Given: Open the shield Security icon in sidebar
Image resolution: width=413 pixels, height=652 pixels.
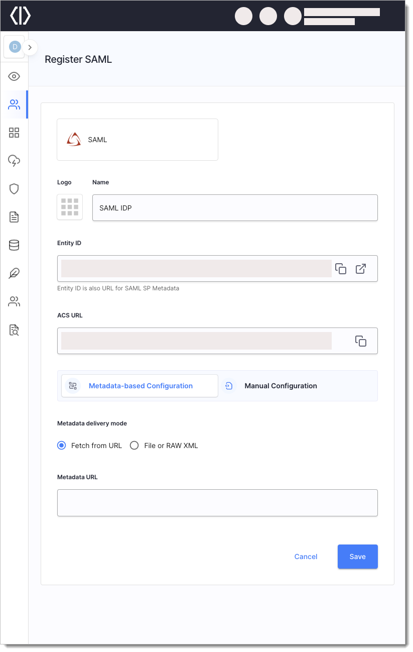Looking at the screenshot, I should [14, 189].
